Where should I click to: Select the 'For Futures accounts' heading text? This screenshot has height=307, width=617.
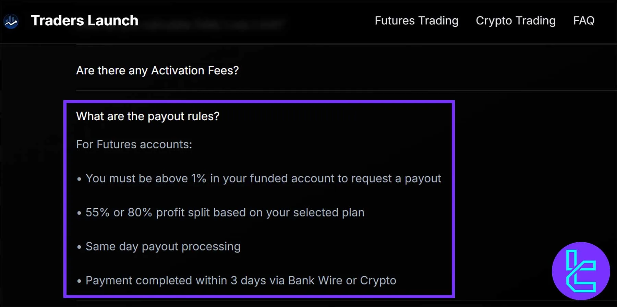[x=134, y=144]
